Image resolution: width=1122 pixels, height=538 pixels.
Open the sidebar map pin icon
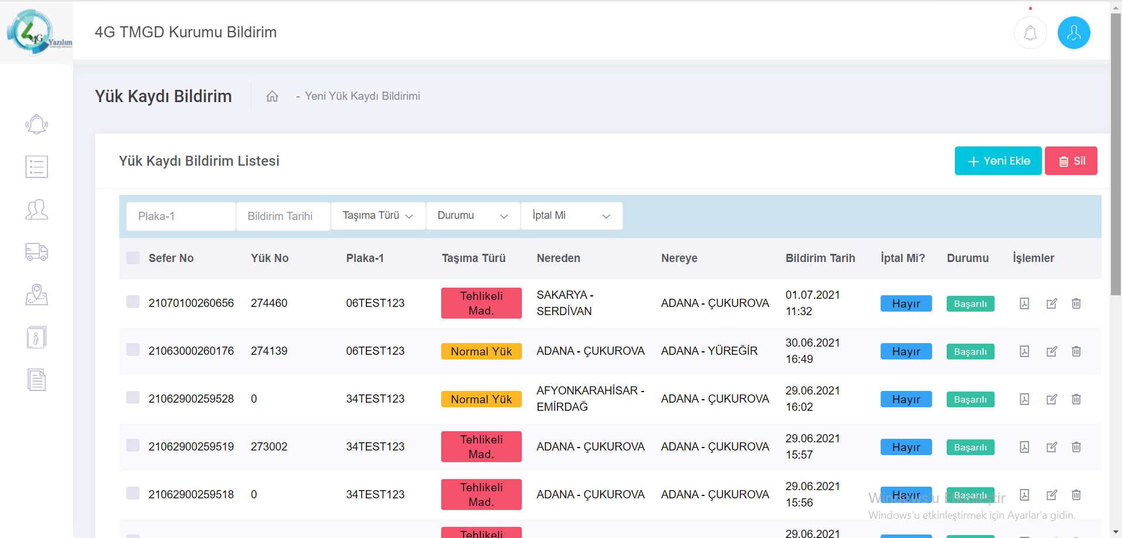pyautogui.click(x=37, y=295)
